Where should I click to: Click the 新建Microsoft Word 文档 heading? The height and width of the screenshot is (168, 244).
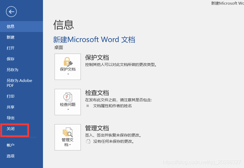tap(94, 40)
